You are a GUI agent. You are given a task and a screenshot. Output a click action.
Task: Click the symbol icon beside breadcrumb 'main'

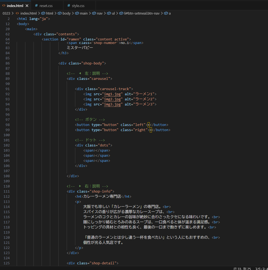tap(77, 13)
